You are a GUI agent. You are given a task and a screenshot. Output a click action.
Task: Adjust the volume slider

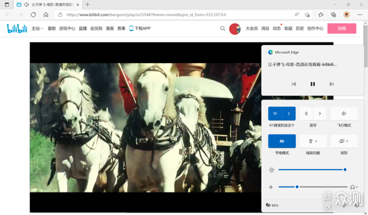point(313,187)
